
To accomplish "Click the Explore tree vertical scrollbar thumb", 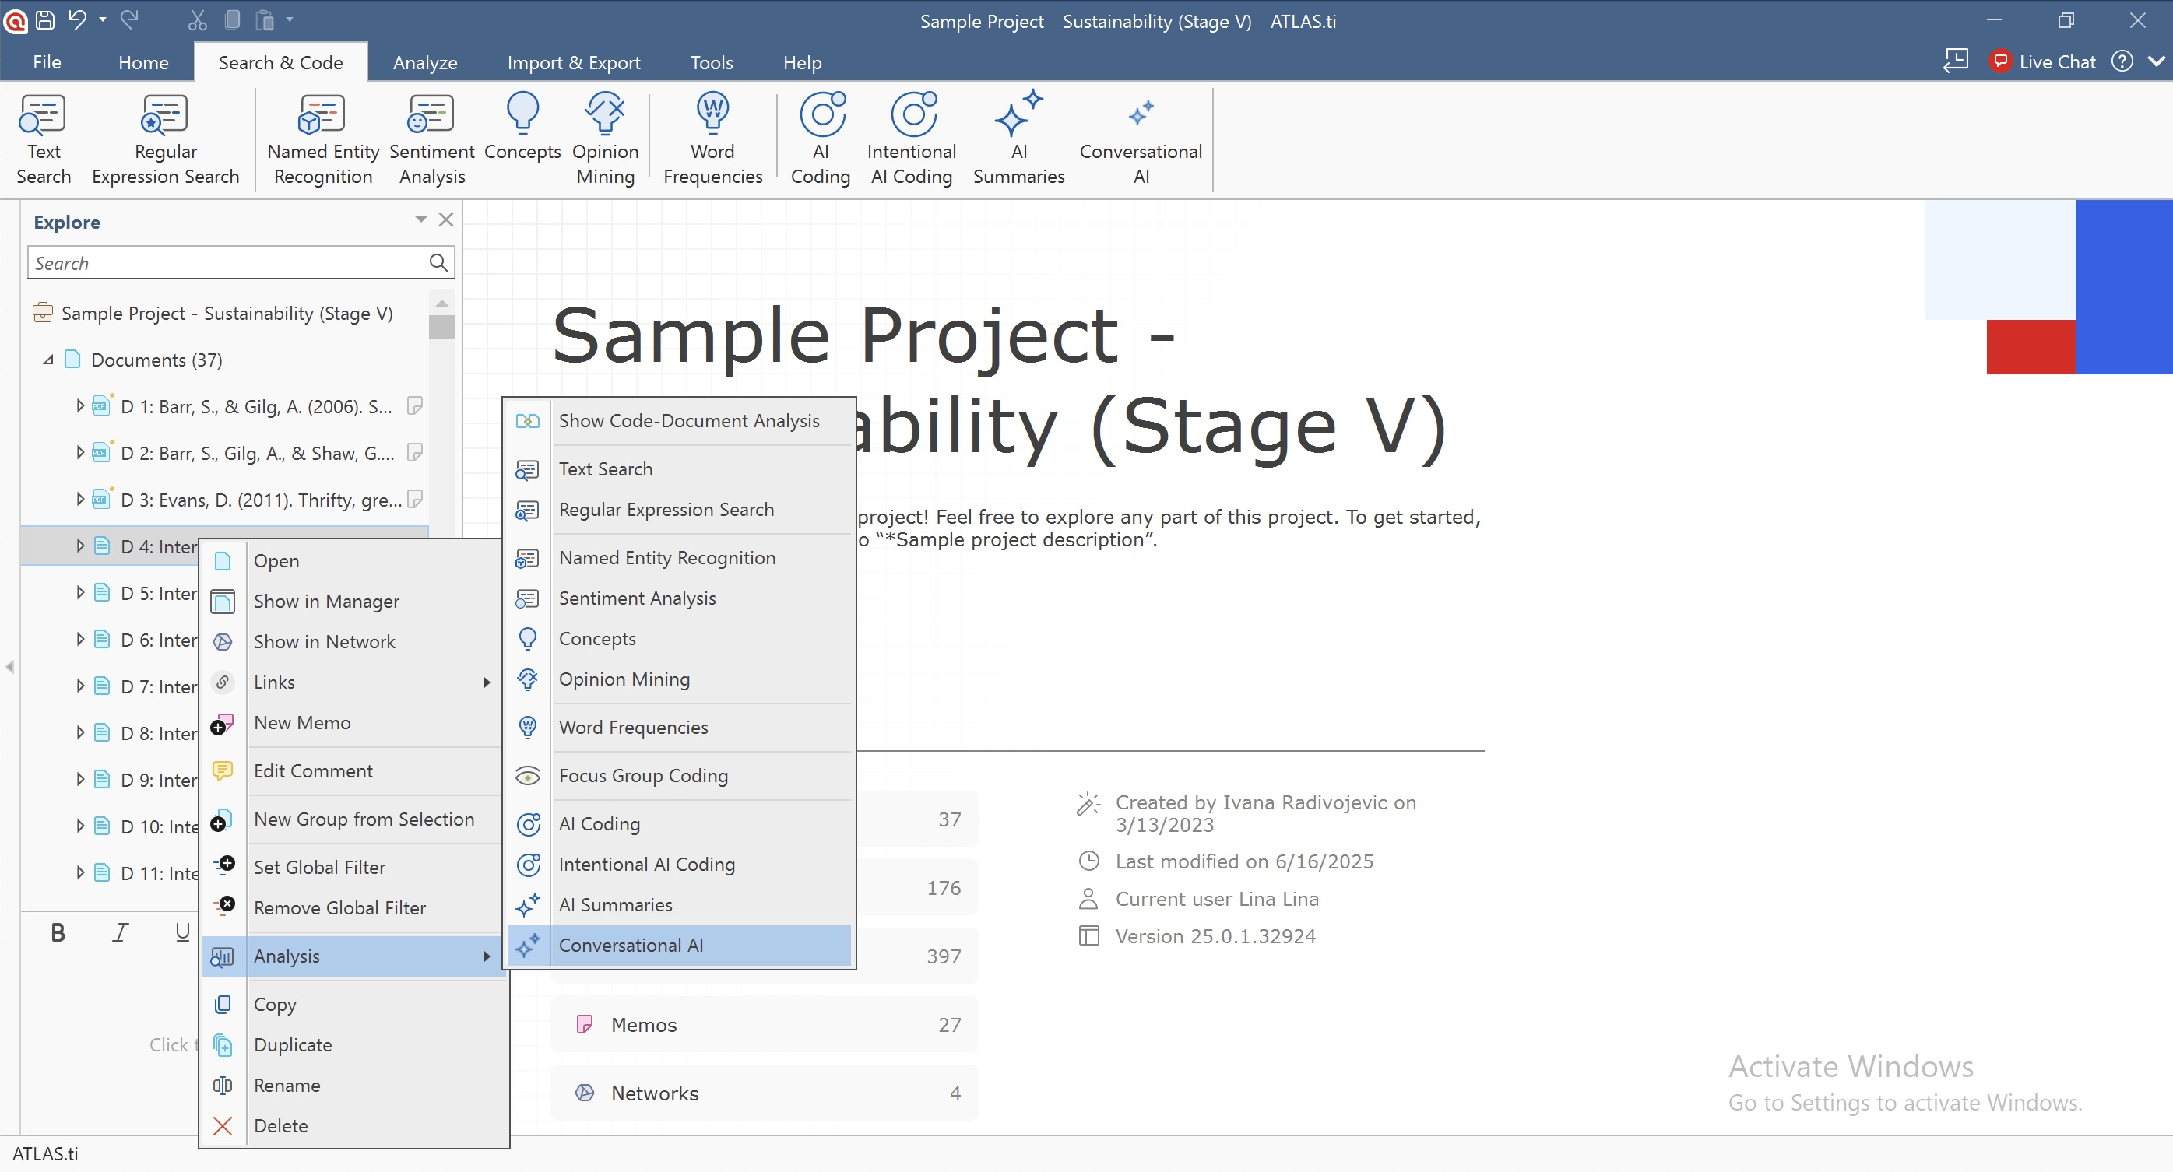I will coord(441,326).
